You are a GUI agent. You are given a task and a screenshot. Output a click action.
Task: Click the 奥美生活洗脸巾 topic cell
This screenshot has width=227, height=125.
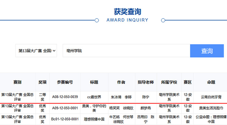tap(211, 108)
